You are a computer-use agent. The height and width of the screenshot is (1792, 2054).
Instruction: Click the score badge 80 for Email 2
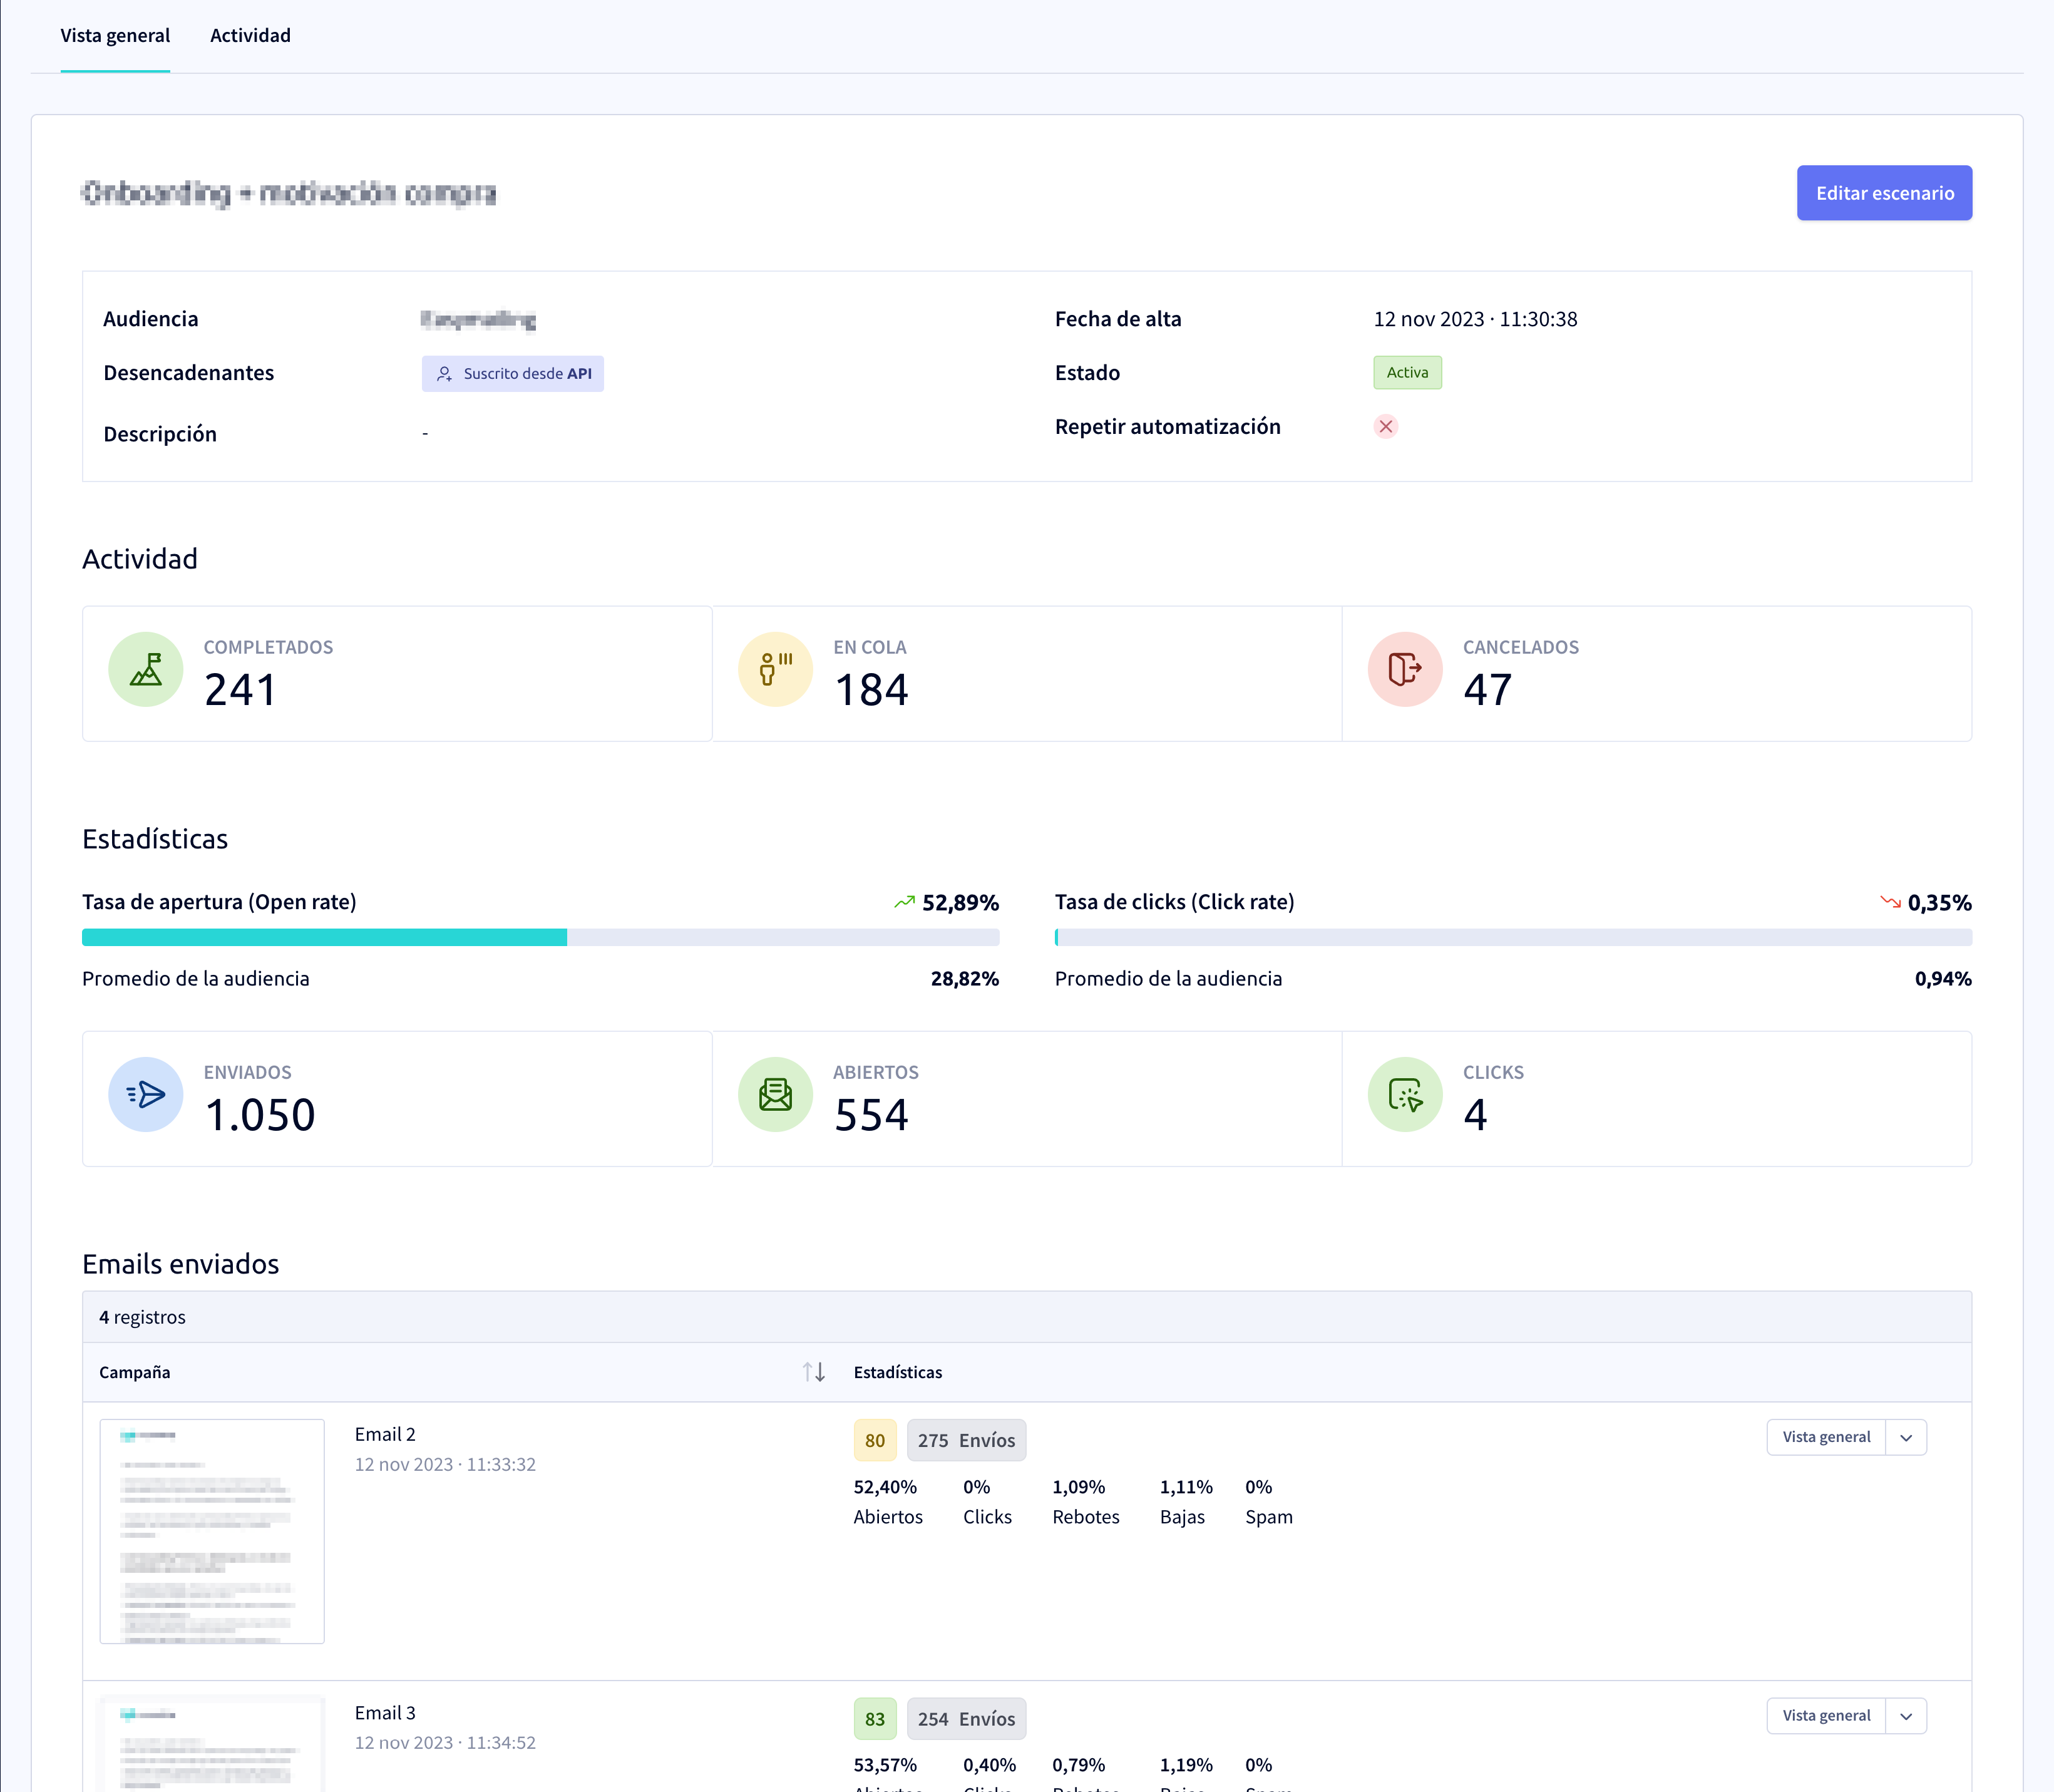(x=875, y=1440)
